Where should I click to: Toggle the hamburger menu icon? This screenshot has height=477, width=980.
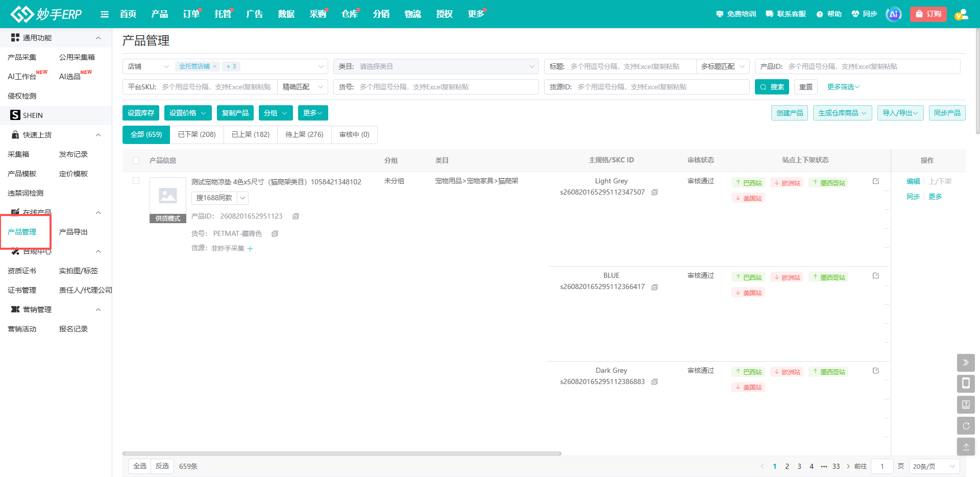pyautogui.click(x=105, y=14)
